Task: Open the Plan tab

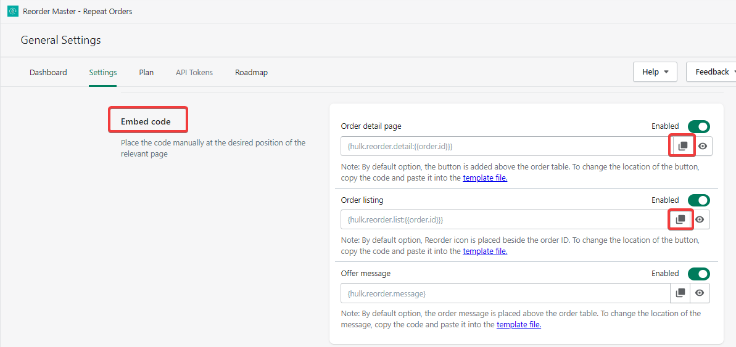Action: tap(146, 72)
